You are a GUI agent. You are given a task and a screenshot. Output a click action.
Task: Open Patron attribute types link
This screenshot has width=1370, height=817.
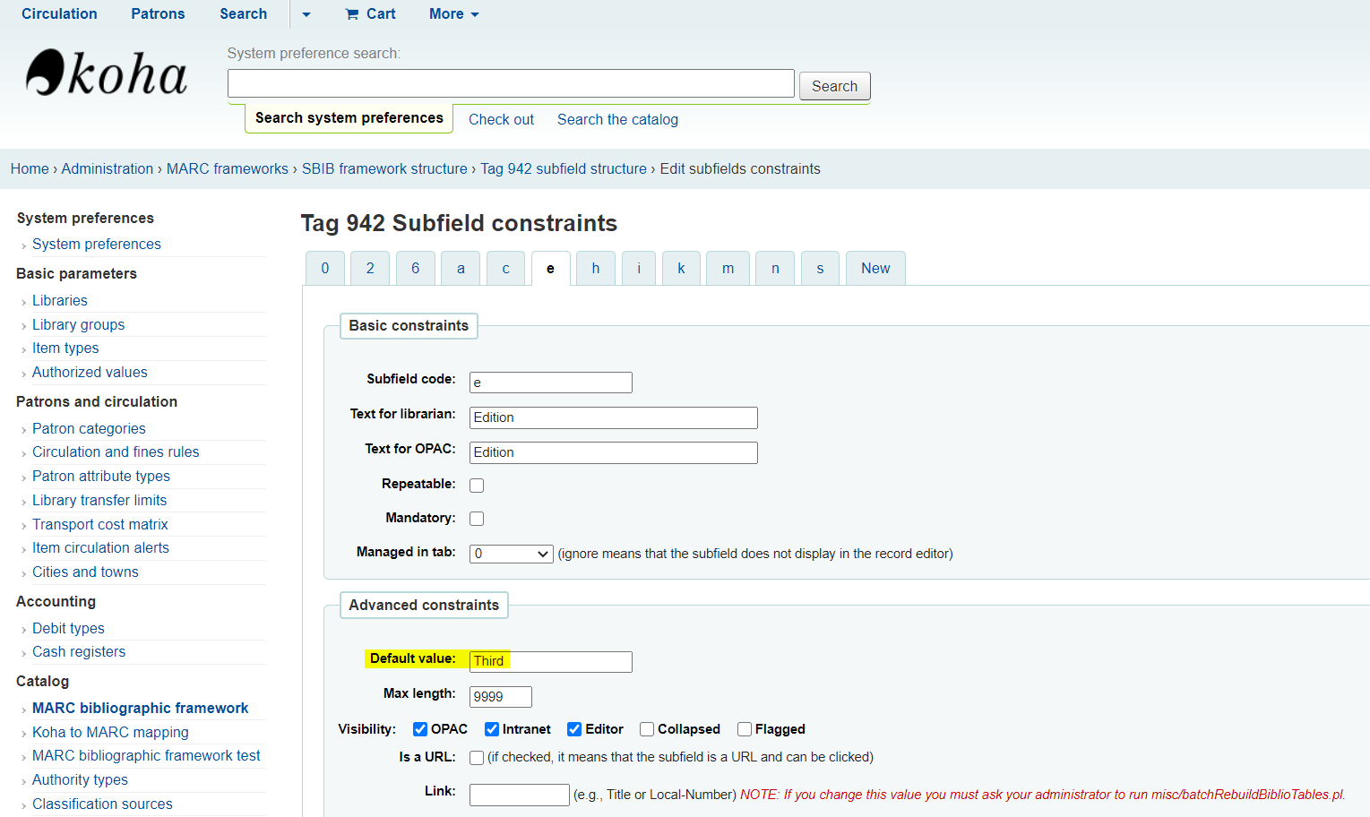pos(101,476)
